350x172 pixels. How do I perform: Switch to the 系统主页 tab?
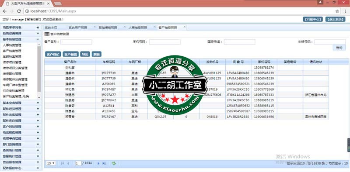pos(51,28)
